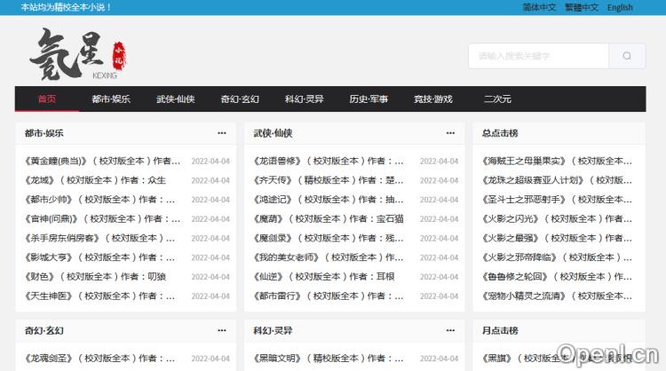This screenshot has width=666, height=371.
Task: Open ranked novel 《宠物小精灵之流清》
Action: coord(557,296)
